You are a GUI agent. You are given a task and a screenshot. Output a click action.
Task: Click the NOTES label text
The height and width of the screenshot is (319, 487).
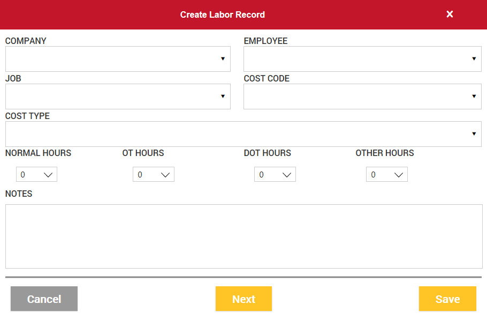point(19,194)
